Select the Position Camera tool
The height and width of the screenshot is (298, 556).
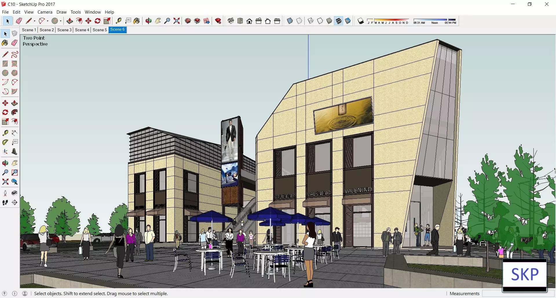coord(5,193)
